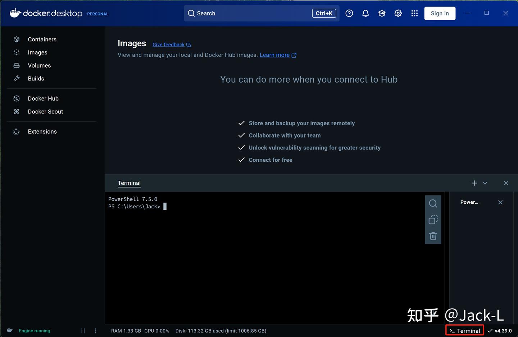Select the Terminal tab in panel
Screen dimensions: 518x337
pos(129,183)
